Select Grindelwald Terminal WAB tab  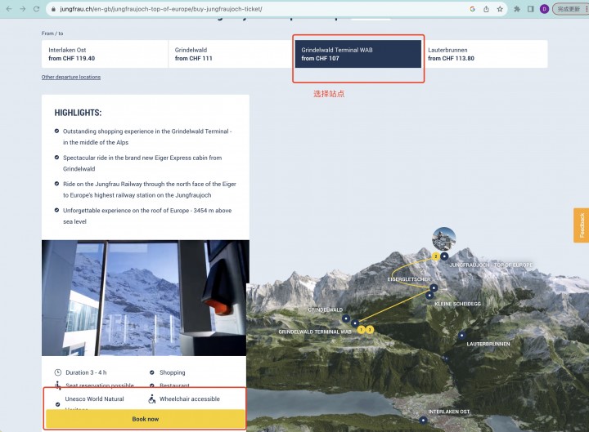358,54
